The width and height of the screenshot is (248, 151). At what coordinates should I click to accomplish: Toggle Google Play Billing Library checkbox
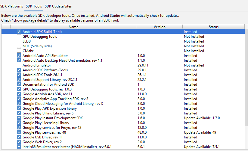coord(19,113)
